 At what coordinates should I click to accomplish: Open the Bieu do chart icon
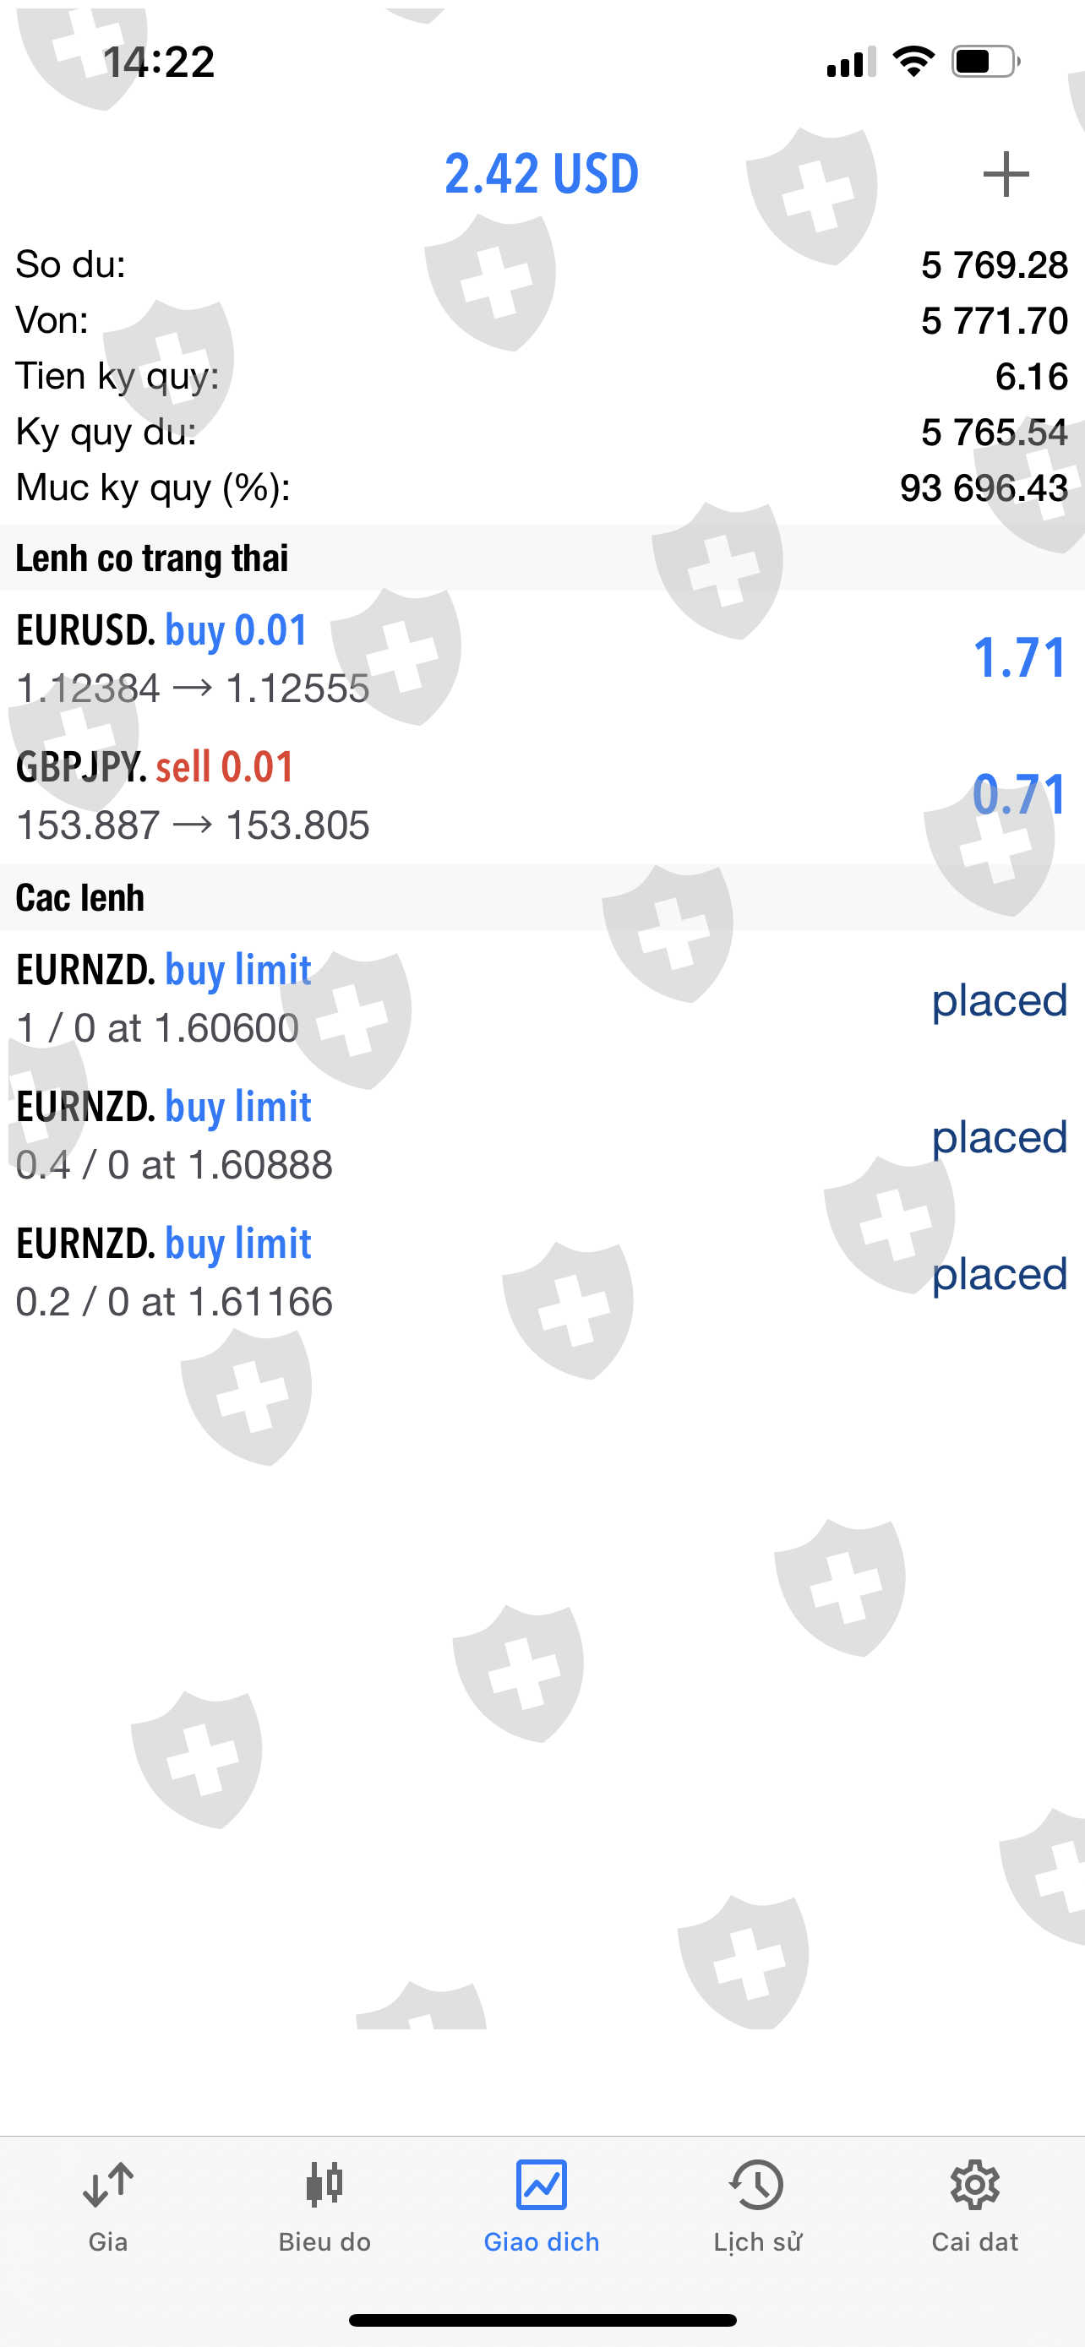point(324,2185)
